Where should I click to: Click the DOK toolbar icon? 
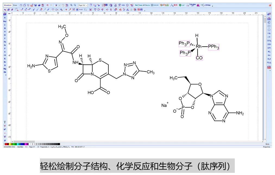point(123,5)
